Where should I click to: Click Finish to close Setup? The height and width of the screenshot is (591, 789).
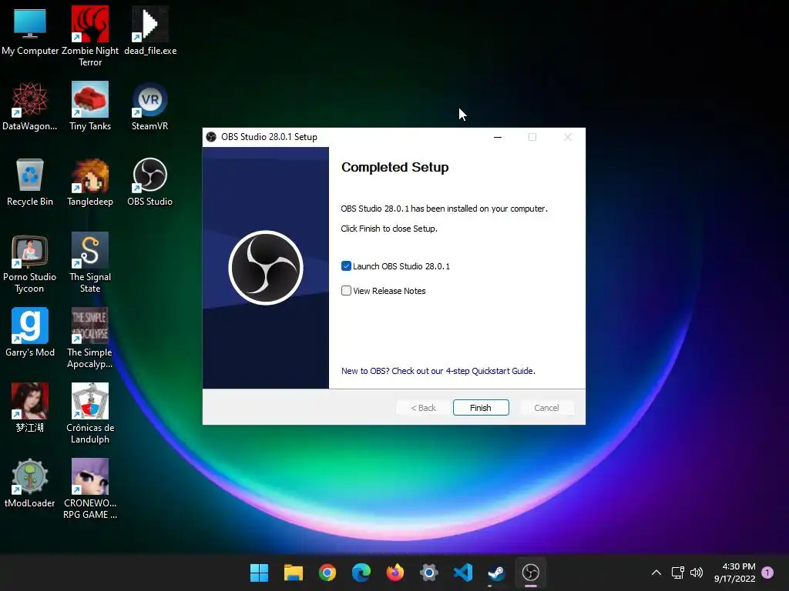[x=481, y=408]
